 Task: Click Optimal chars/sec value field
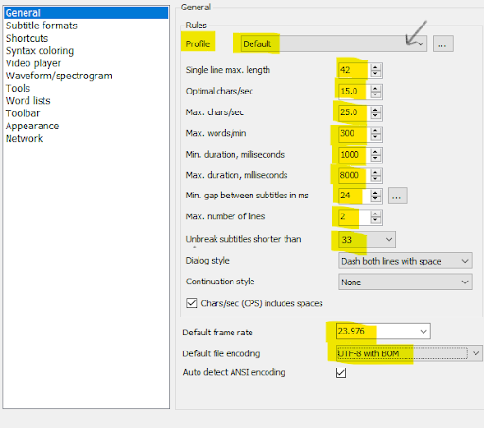click(x=354, y=92)
